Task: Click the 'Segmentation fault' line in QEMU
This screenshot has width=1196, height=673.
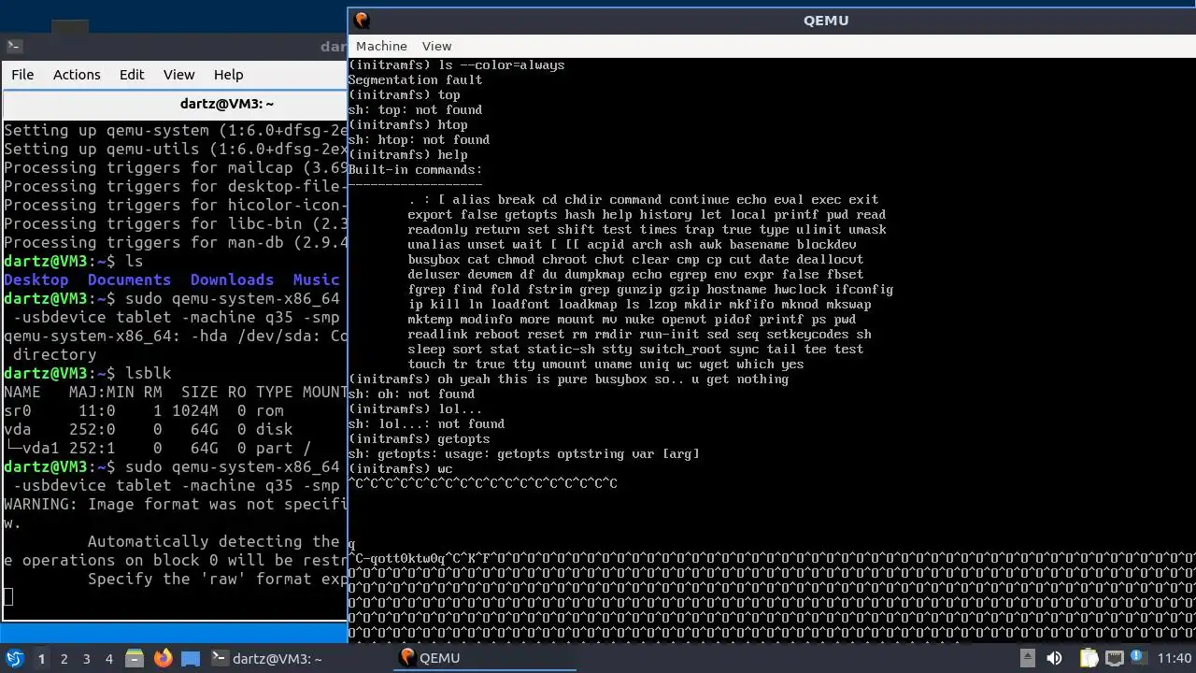Action: [415, 79]
